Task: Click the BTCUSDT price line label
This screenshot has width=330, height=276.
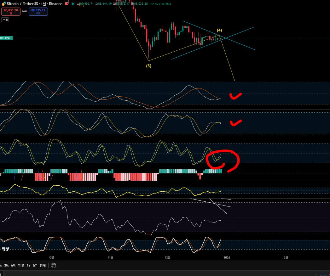Action: 6,38
